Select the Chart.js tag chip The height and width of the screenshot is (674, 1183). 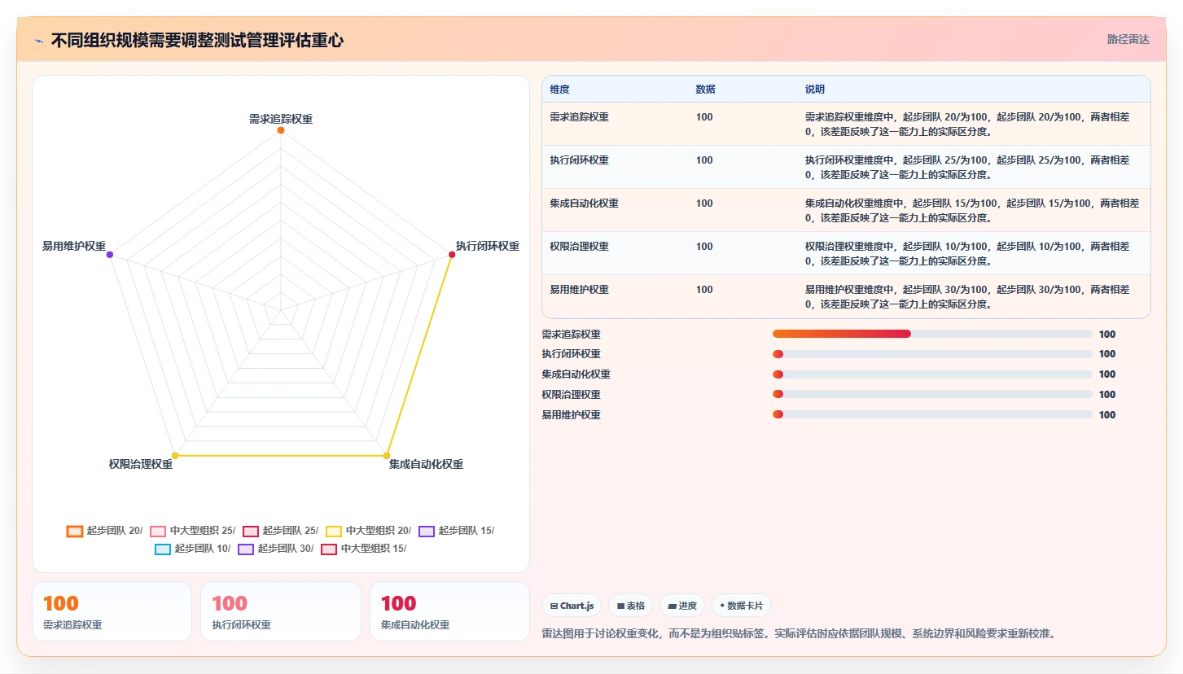572,606
